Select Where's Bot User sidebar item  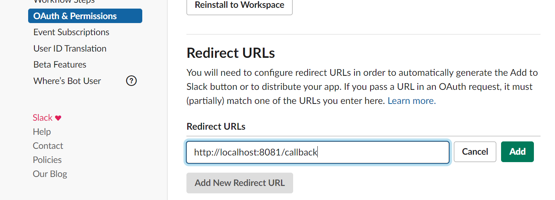67,81
